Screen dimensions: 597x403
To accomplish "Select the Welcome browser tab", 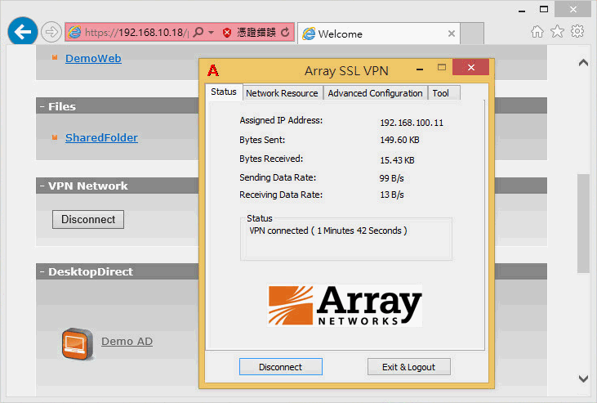I will click(378, 34).
